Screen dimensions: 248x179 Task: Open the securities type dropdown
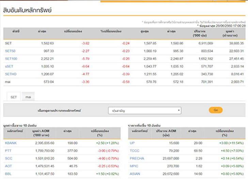[x=144, y=110]
